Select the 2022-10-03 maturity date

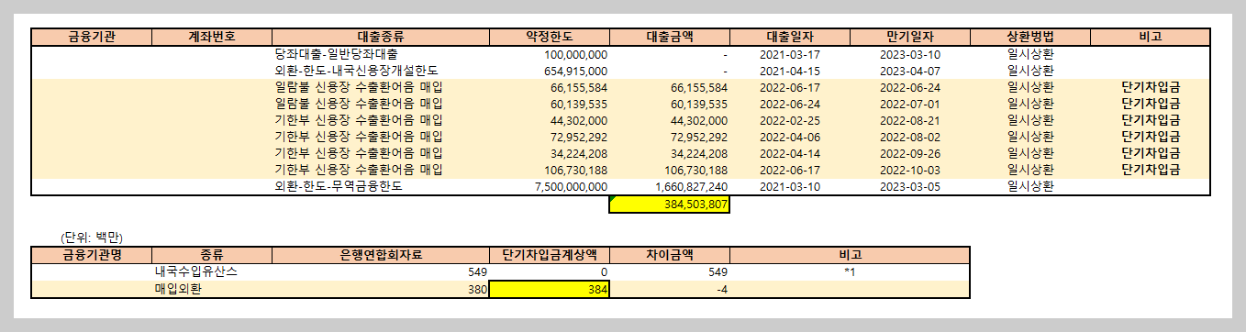coord(910,170)
